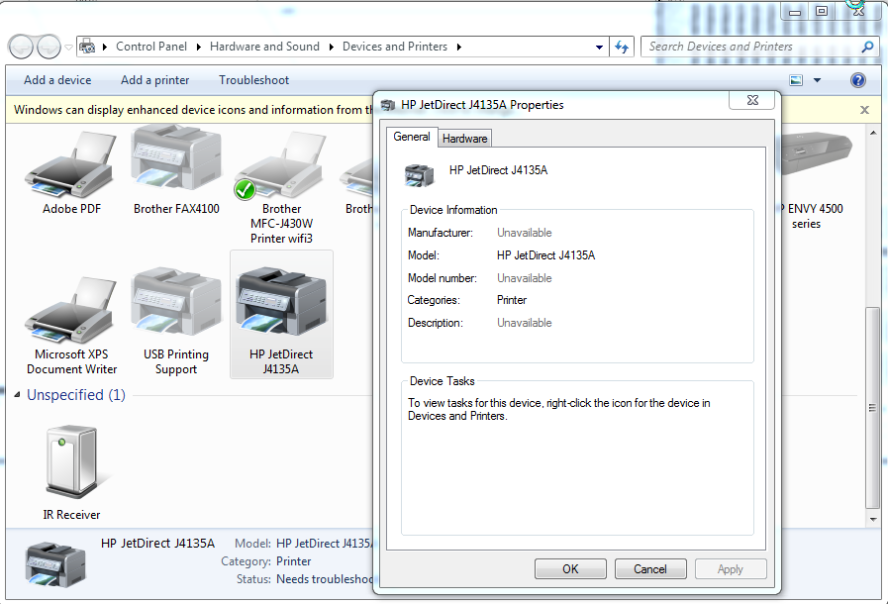Click the details pane printer thumbnail
Viewport: 888px width, 604px height.
tap(54, 563)
